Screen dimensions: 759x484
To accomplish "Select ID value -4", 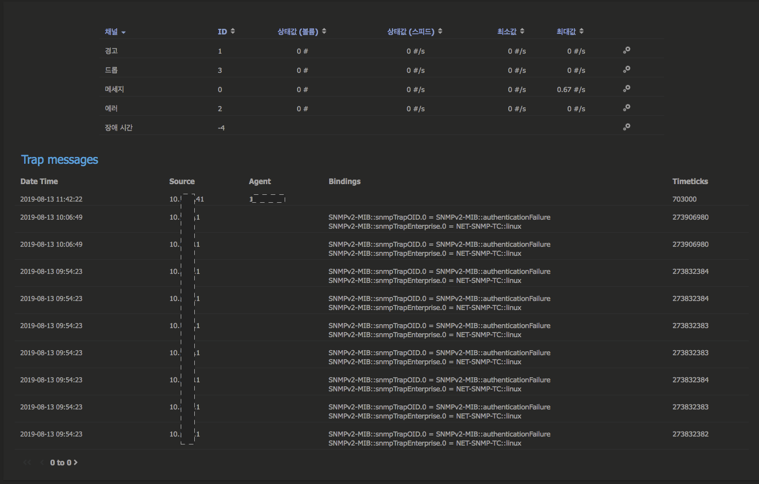I will [x=221, y=128].
